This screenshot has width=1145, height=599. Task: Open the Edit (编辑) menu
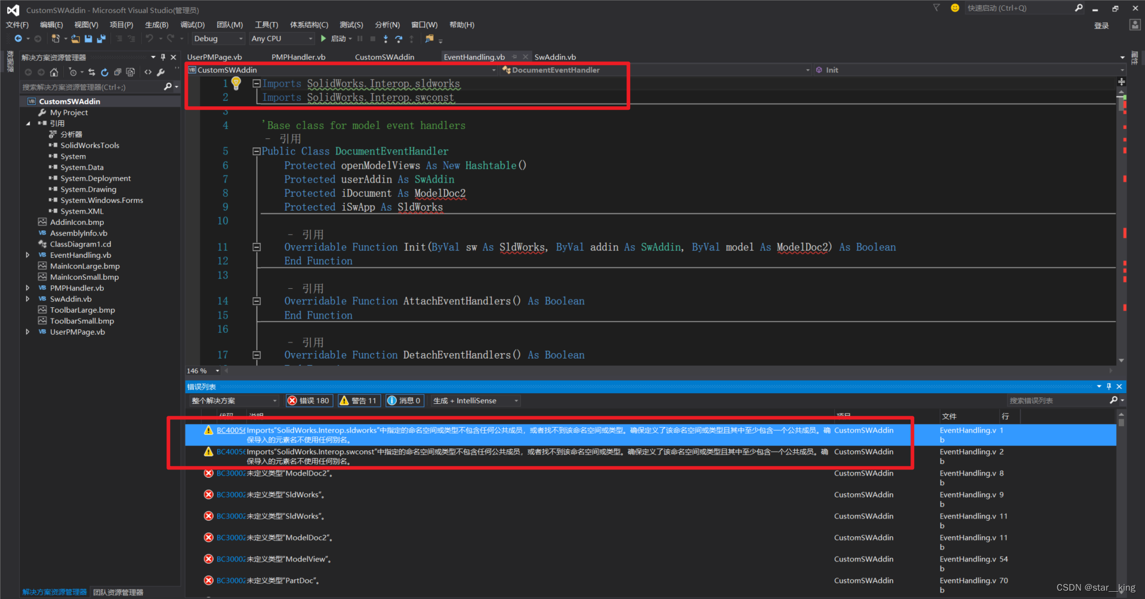(51, 25)
